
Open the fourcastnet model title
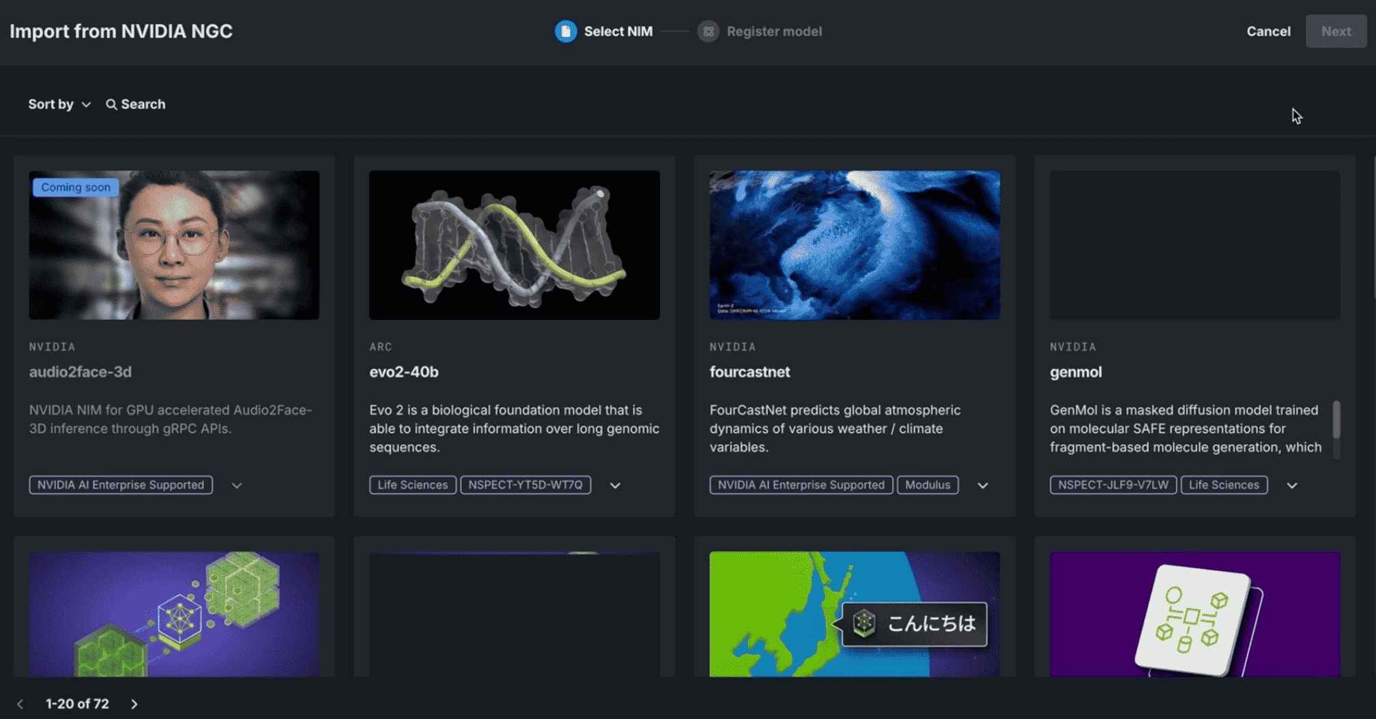pyautogui.click(x=749, y=372)
